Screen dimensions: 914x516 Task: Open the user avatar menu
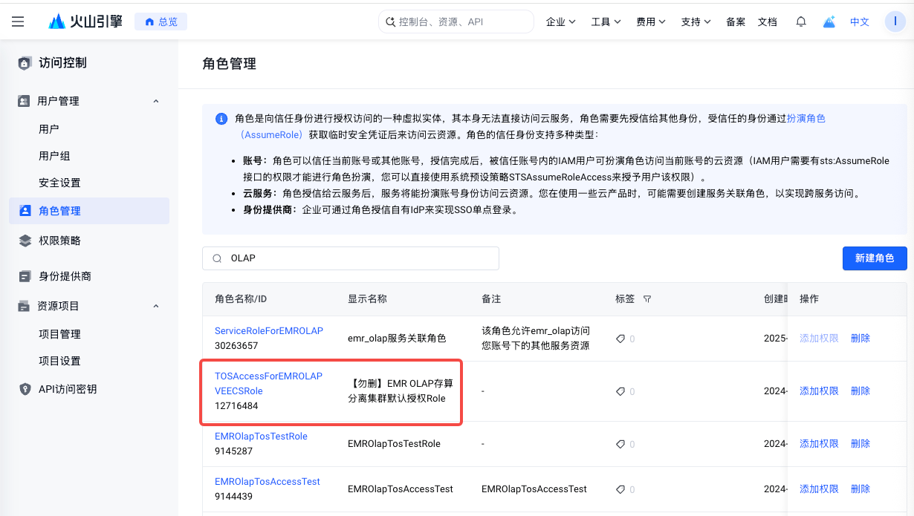click(895, 22)
